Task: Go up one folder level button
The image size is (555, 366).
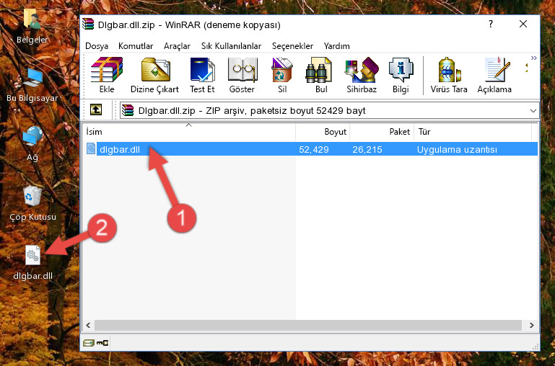Action: (96, 110)
